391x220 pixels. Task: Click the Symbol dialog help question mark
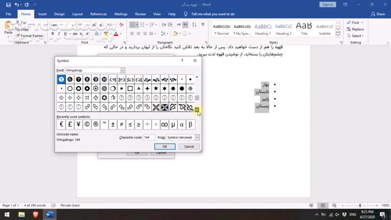(x=182, y=60)
